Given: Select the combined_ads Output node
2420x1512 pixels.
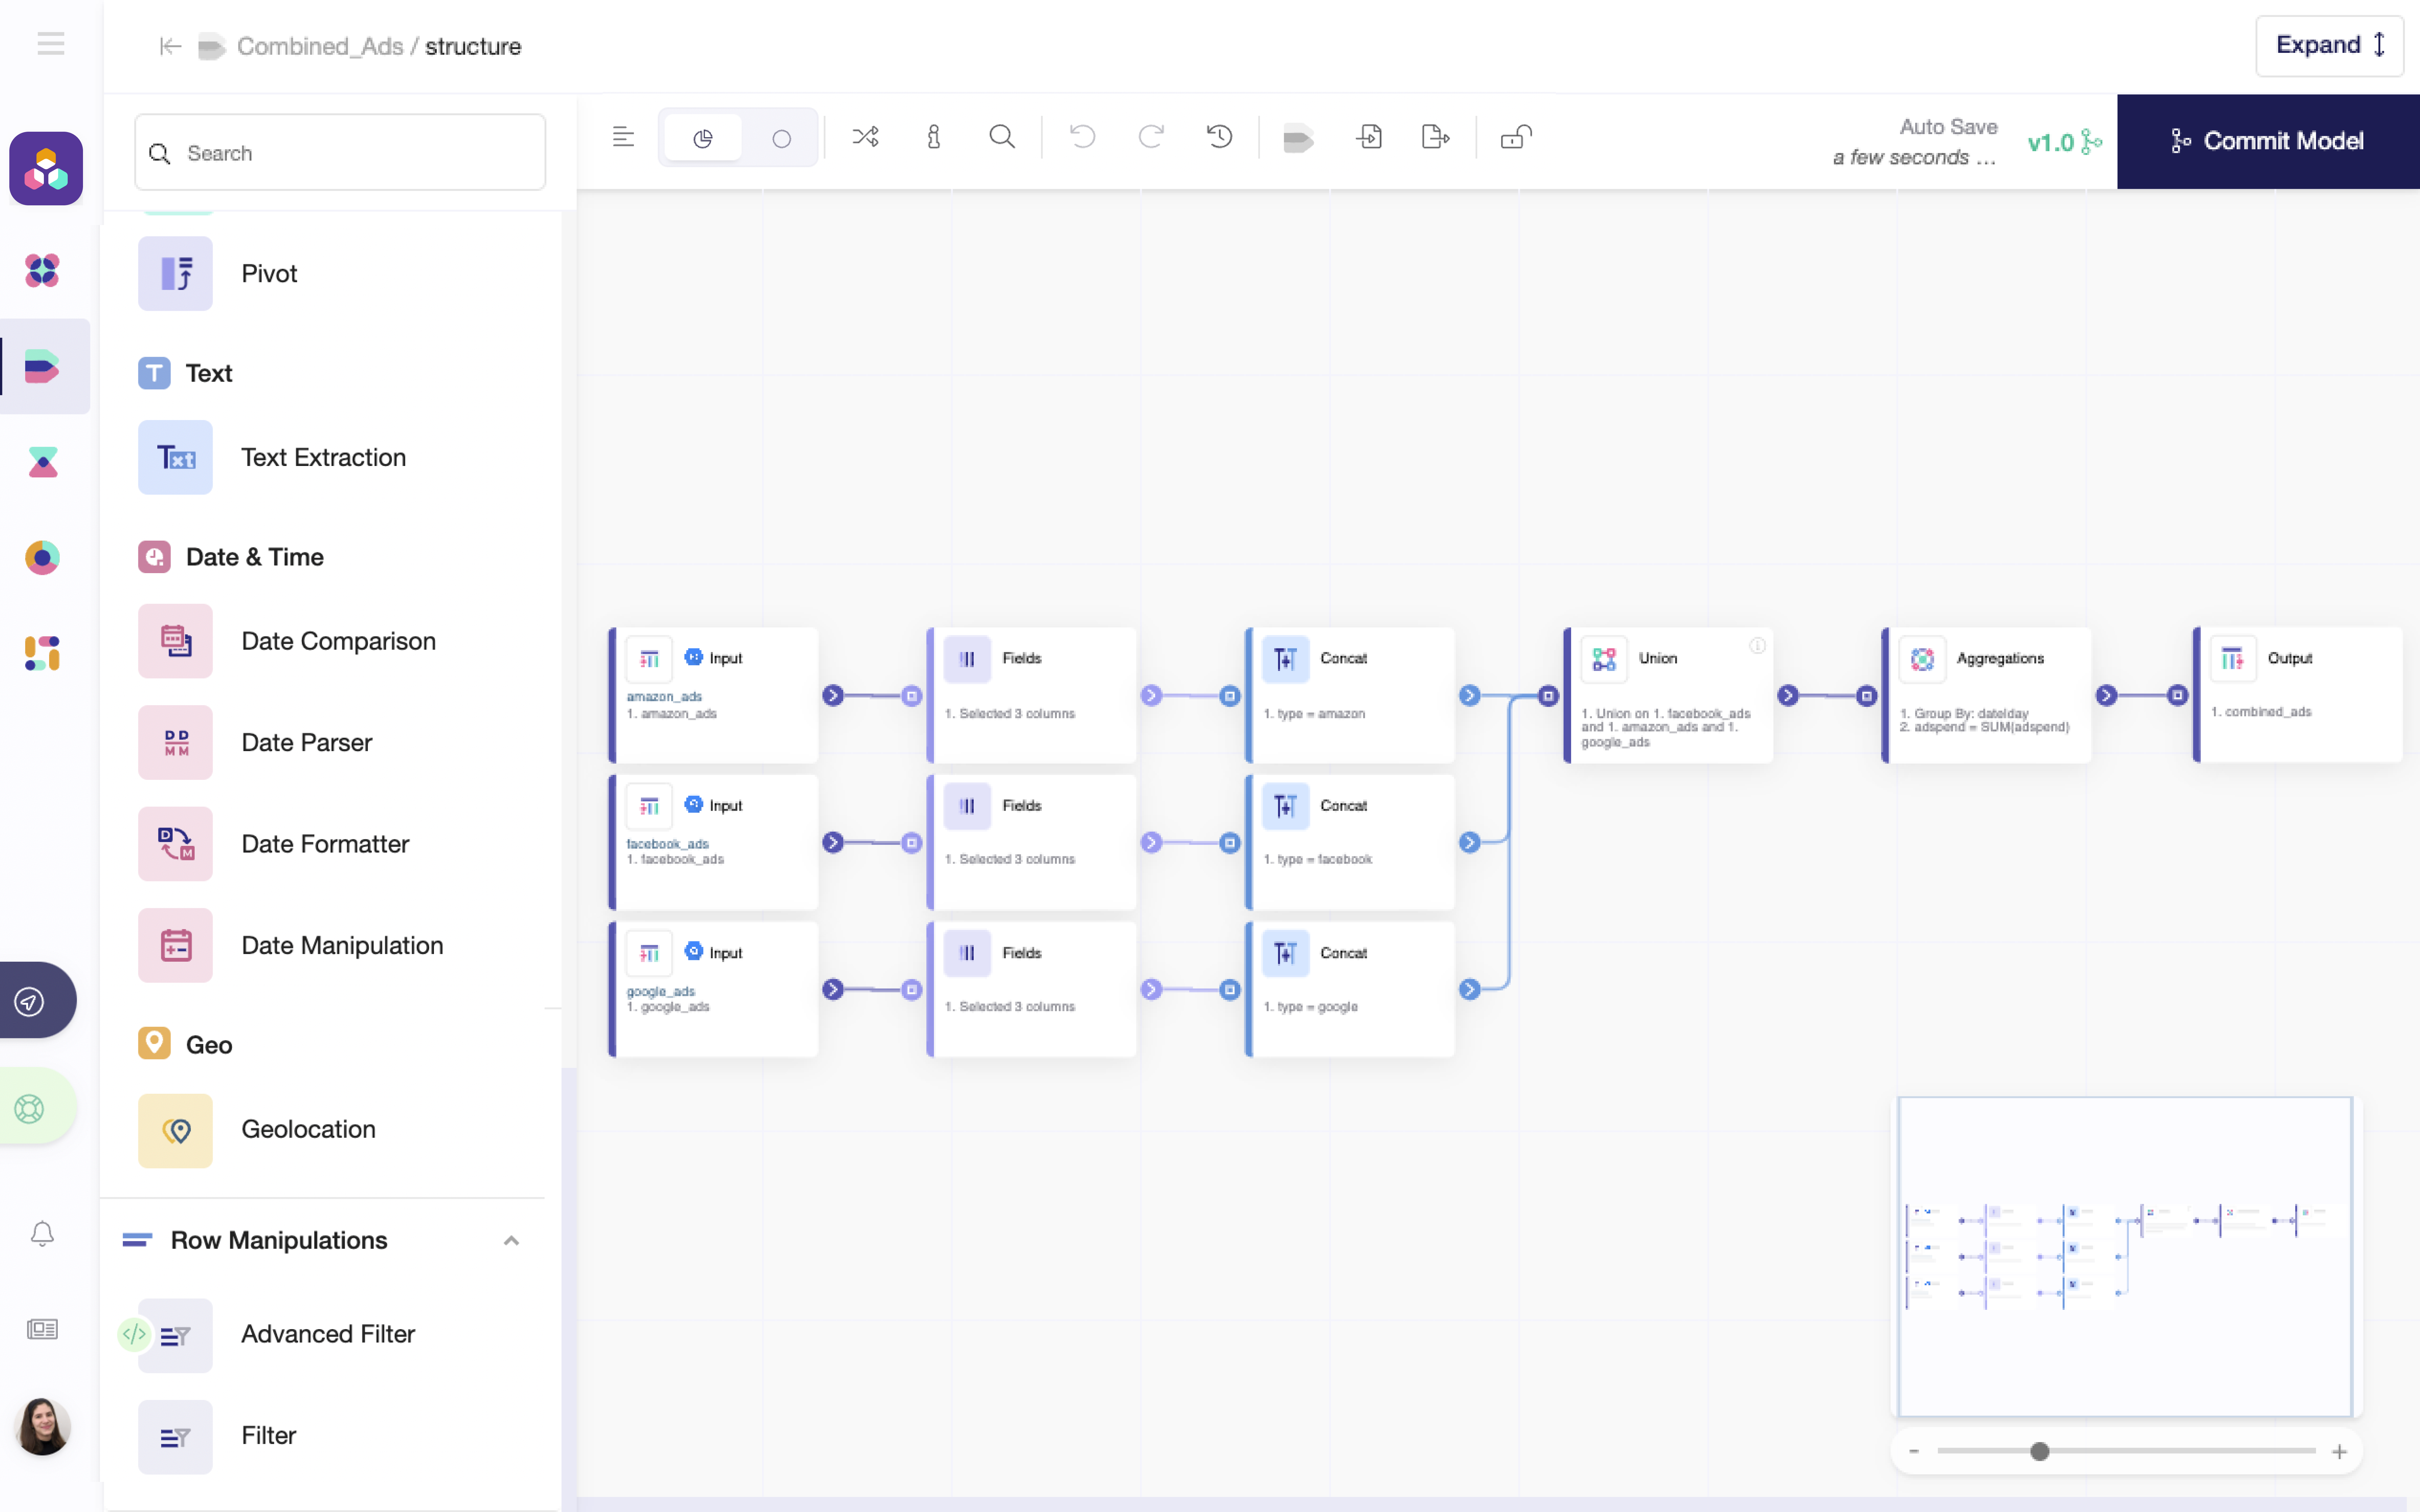Looking at the screenshot, I should coord(2298,695).
